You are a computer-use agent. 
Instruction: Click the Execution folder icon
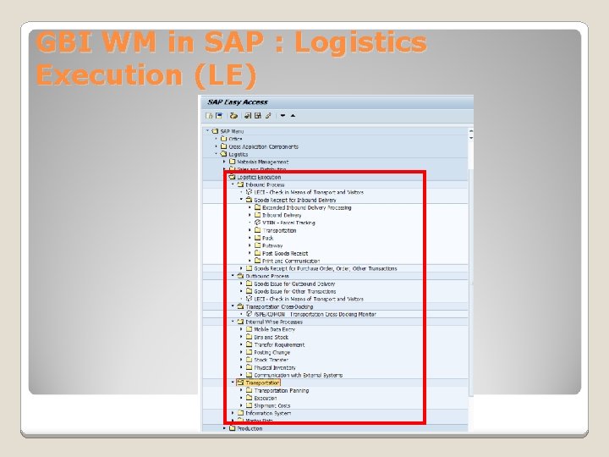(x=249, y=398)
